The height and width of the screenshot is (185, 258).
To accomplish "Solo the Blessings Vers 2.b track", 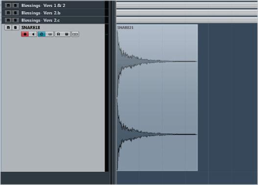I will 16,13.
